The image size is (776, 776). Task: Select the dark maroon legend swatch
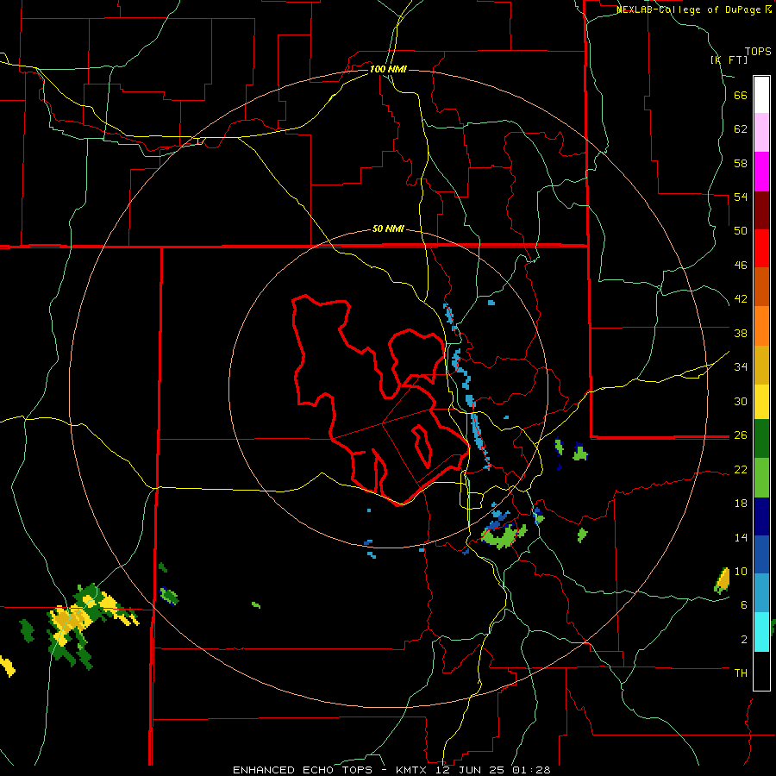point(761,210)
